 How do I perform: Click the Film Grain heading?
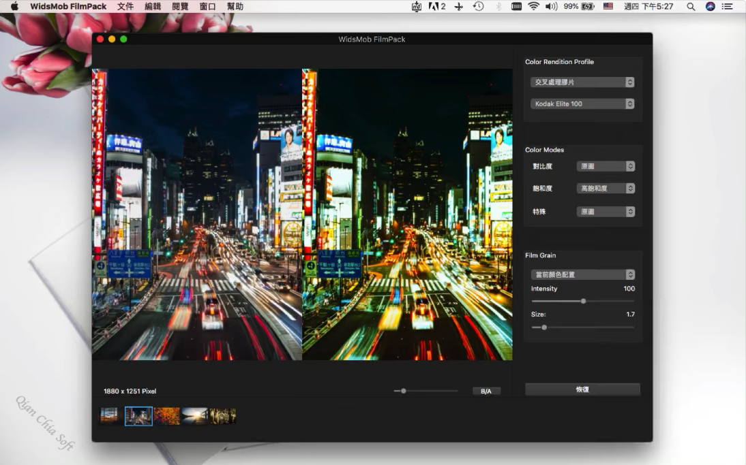(x=540, y=255)
